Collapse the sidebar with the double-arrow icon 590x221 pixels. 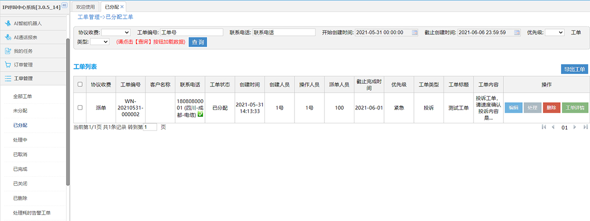click(64, 5)
